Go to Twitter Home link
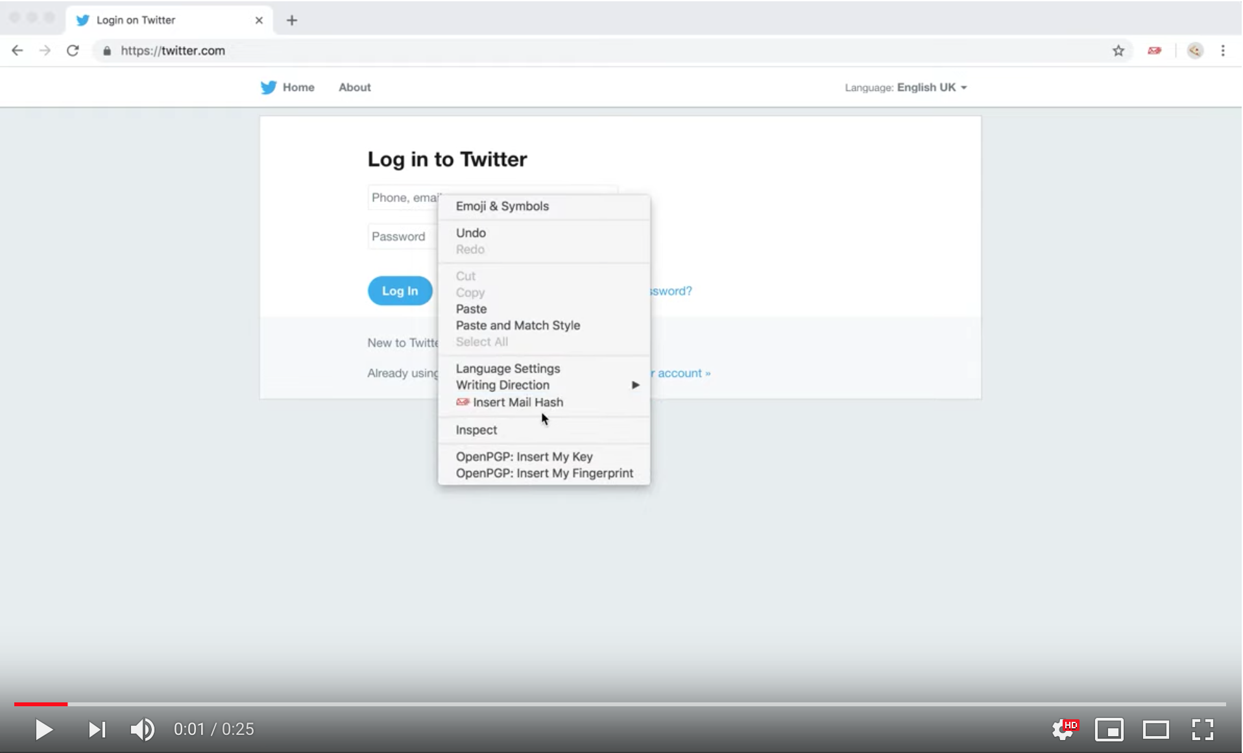Screen dimensions: 1243x753 pyautogui.click(x=287, y=87)
